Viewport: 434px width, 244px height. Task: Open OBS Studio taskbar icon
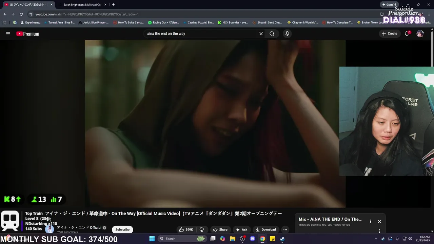coord(242,239)
